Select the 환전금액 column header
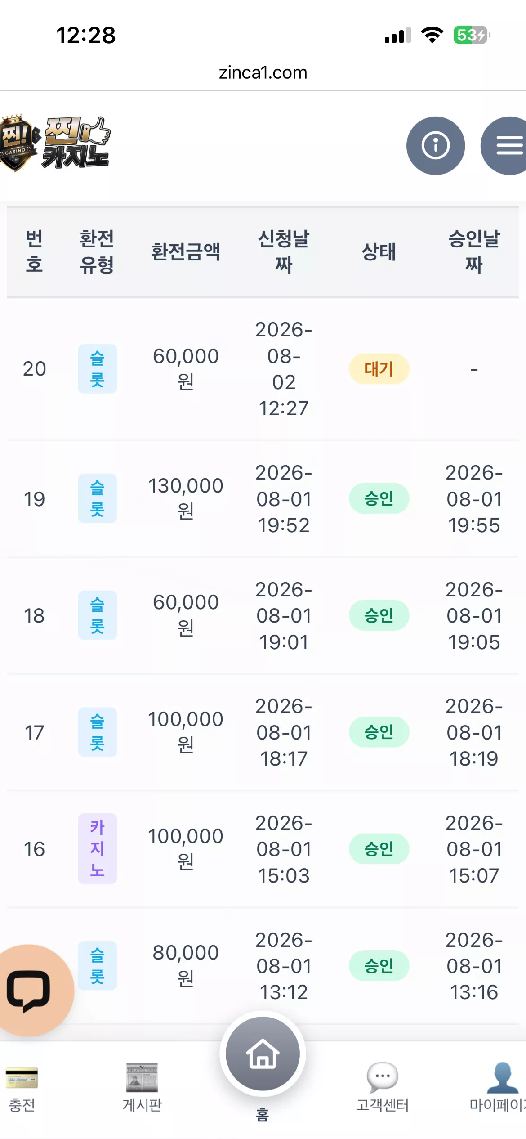 coord(186,251)
